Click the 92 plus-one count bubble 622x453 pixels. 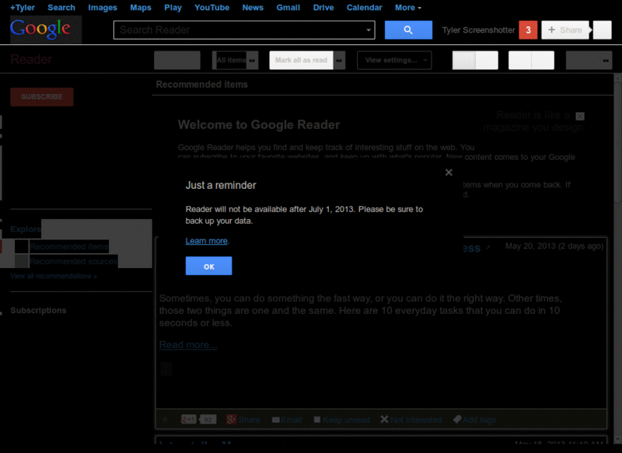pyautogui.click(x=208, y=420)
